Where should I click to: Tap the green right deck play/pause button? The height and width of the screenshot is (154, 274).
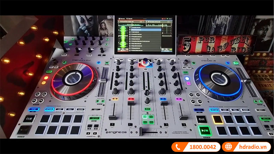204,131
